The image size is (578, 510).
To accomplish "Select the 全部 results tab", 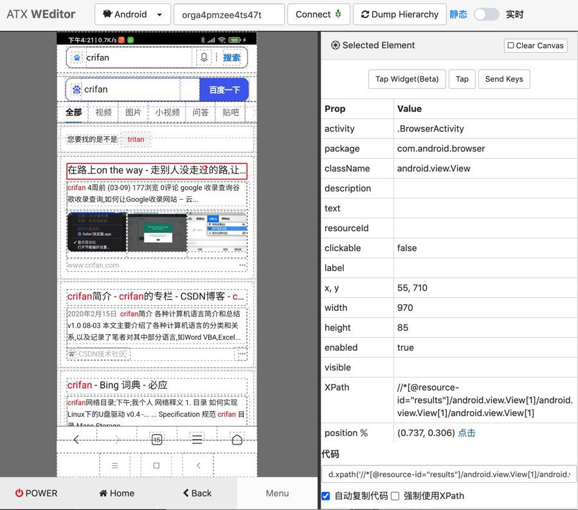I will (73, 112).
